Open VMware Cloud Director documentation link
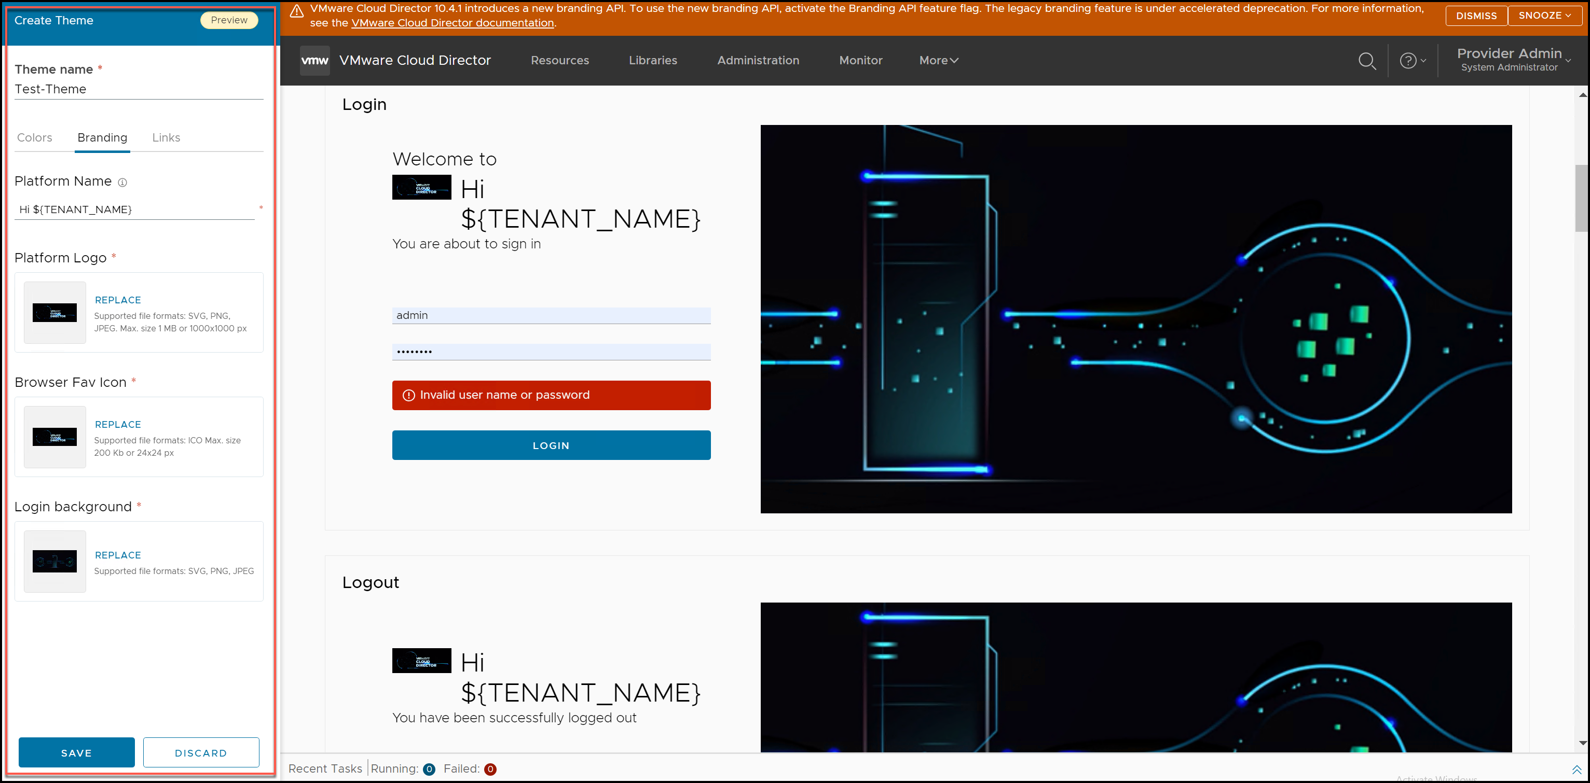 click(453, 23)
